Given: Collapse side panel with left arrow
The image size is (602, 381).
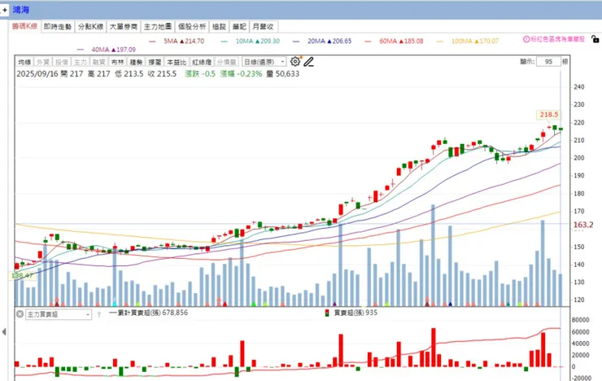Looking at the screenshot, I should click(x=4, y=331).
